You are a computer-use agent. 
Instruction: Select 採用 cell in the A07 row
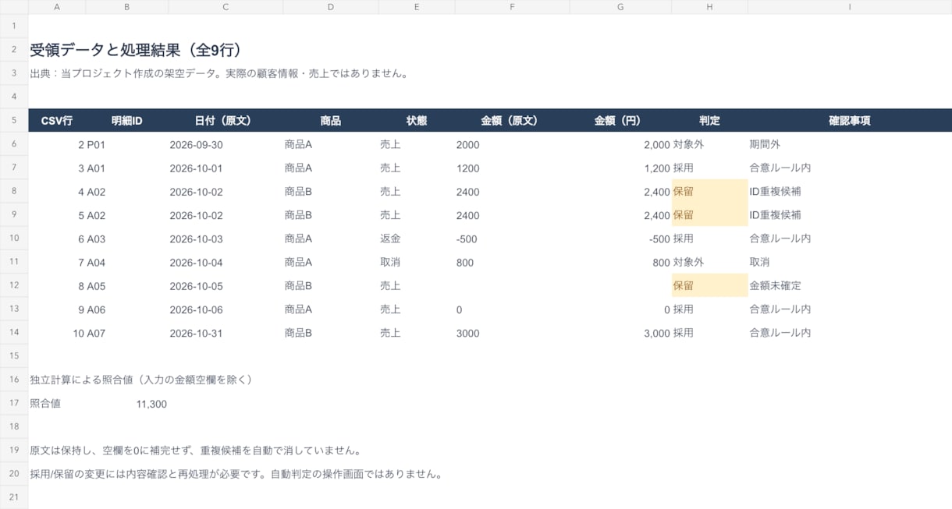pos(709,334)
